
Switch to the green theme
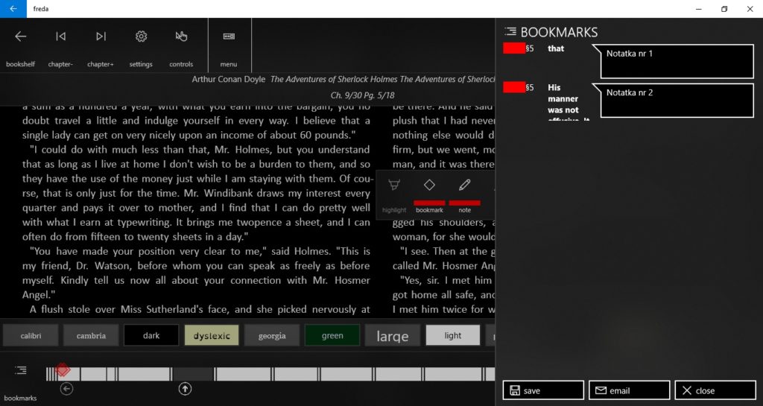click(x=332, y=335)
